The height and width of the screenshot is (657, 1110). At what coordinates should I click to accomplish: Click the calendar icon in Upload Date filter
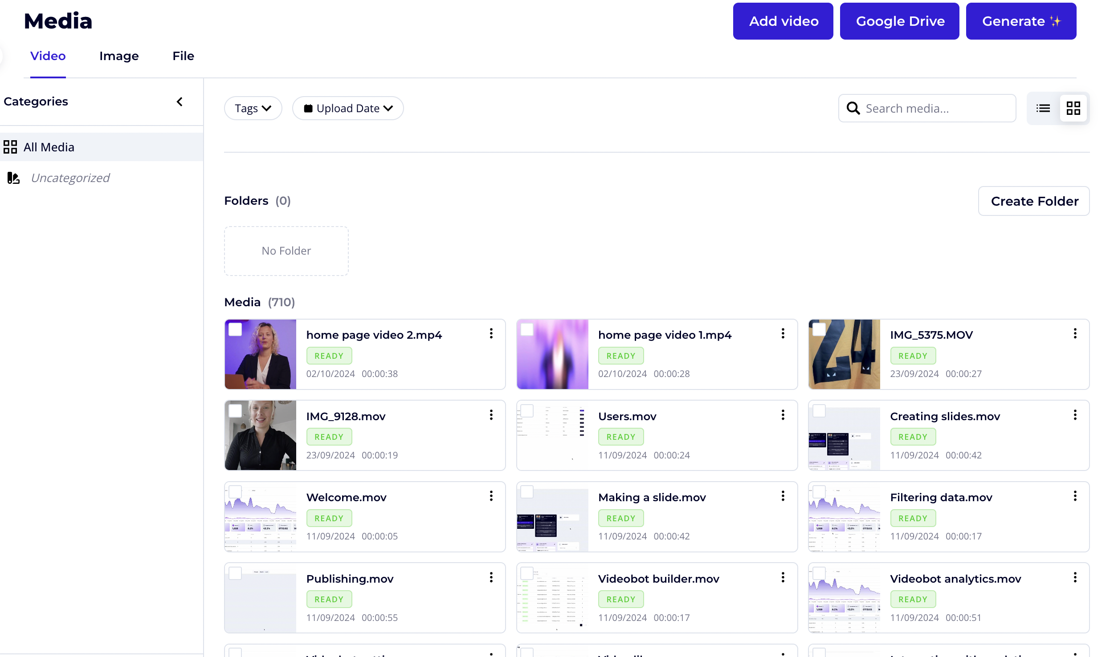(309, 108)
